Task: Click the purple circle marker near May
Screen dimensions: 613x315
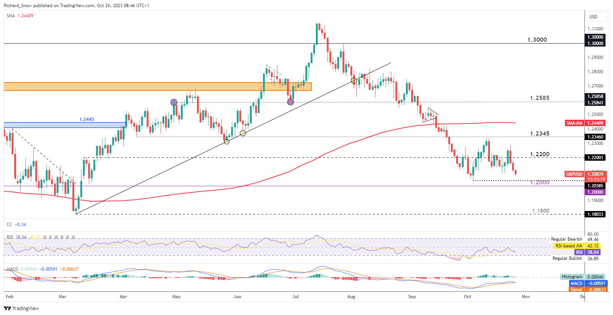Action: (x=174, y=102)
